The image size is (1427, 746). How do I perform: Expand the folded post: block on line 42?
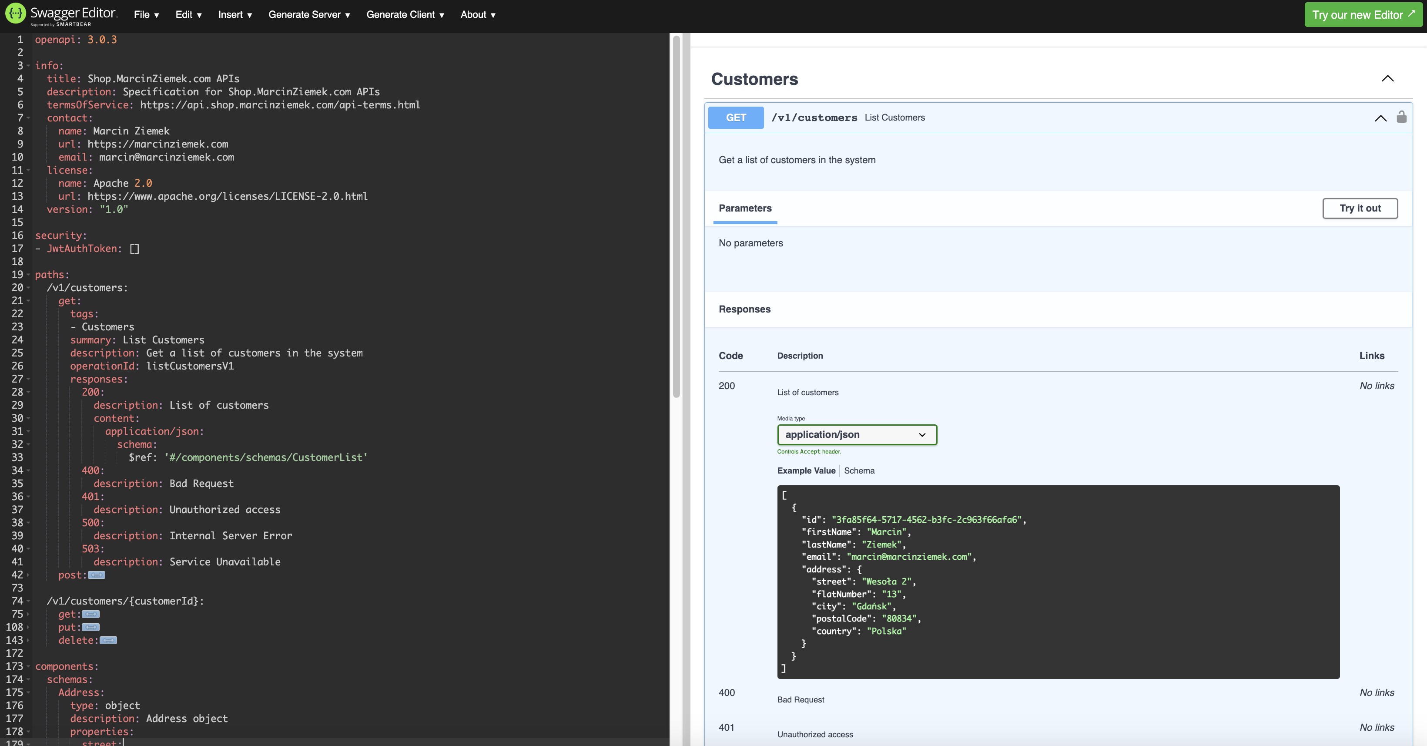tap(97, 575)
